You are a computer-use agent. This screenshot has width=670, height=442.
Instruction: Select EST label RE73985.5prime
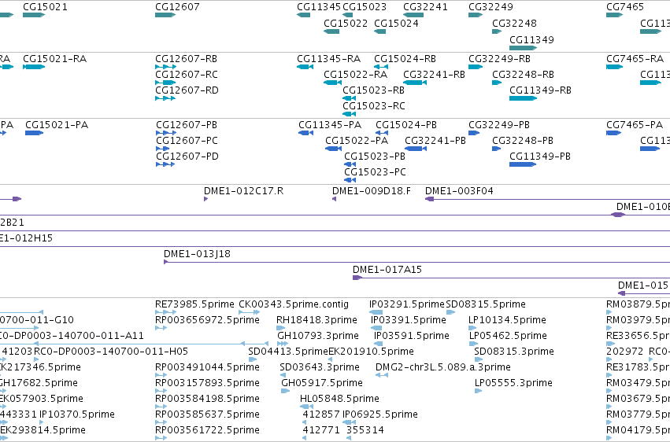194,304
